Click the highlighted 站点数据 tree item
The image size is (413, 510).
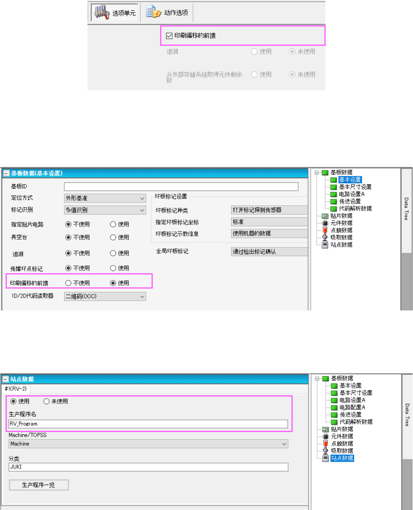[342, 458]
